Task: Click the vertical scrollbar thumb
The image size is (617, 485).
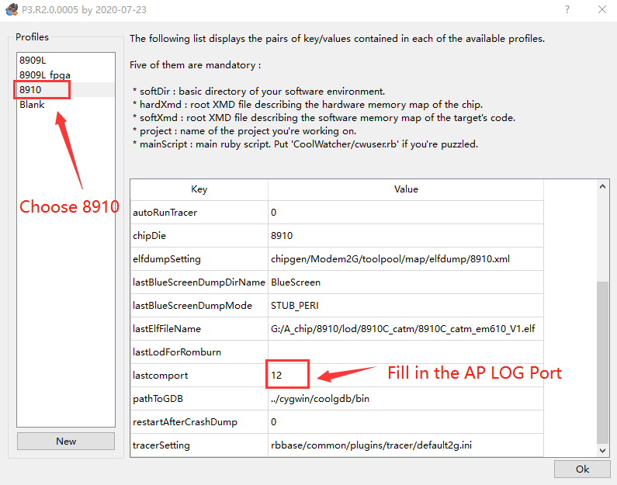Action: [x=602, y=362]
